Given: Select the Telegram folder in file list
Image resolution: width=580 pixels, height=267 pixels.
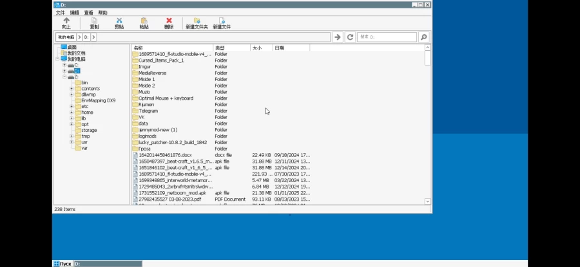Looking at the screenshot, I should pyautogui.click(x=148, y=111).
